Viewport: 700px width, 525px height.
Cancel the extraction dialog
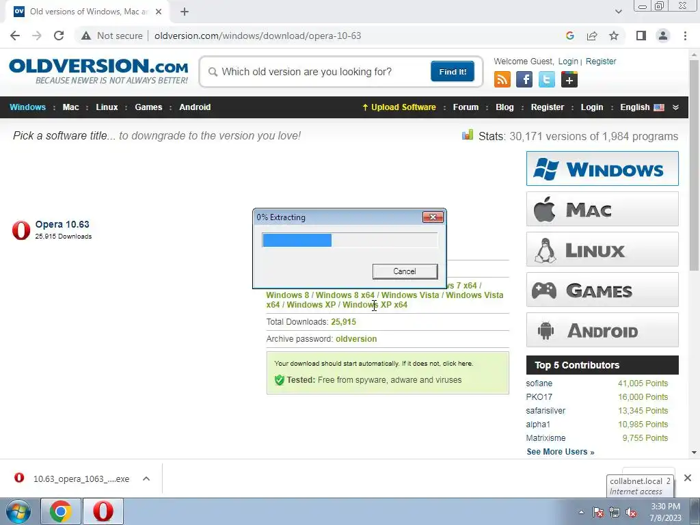point(405,271)
